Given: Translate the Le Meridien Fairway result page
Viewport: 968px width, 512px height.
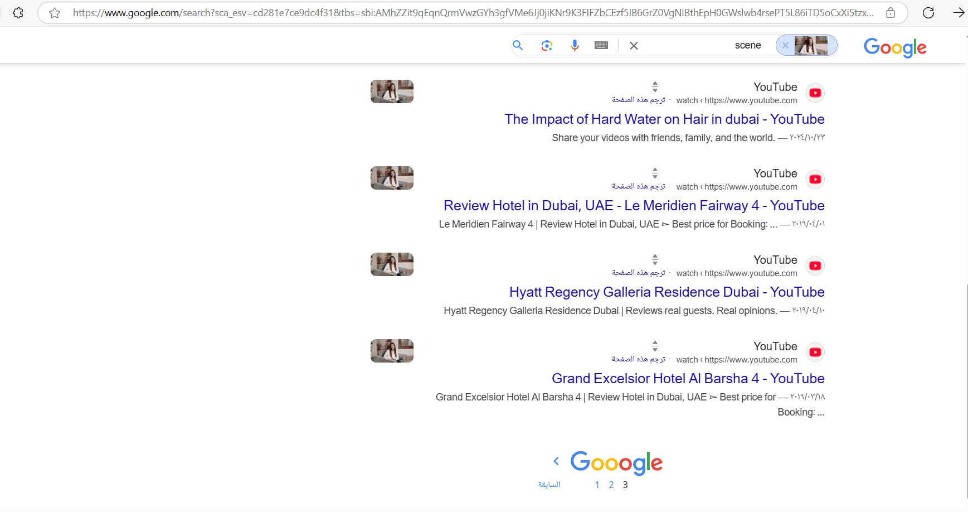Looking at the screenshot, I should (x=639, y=186).
